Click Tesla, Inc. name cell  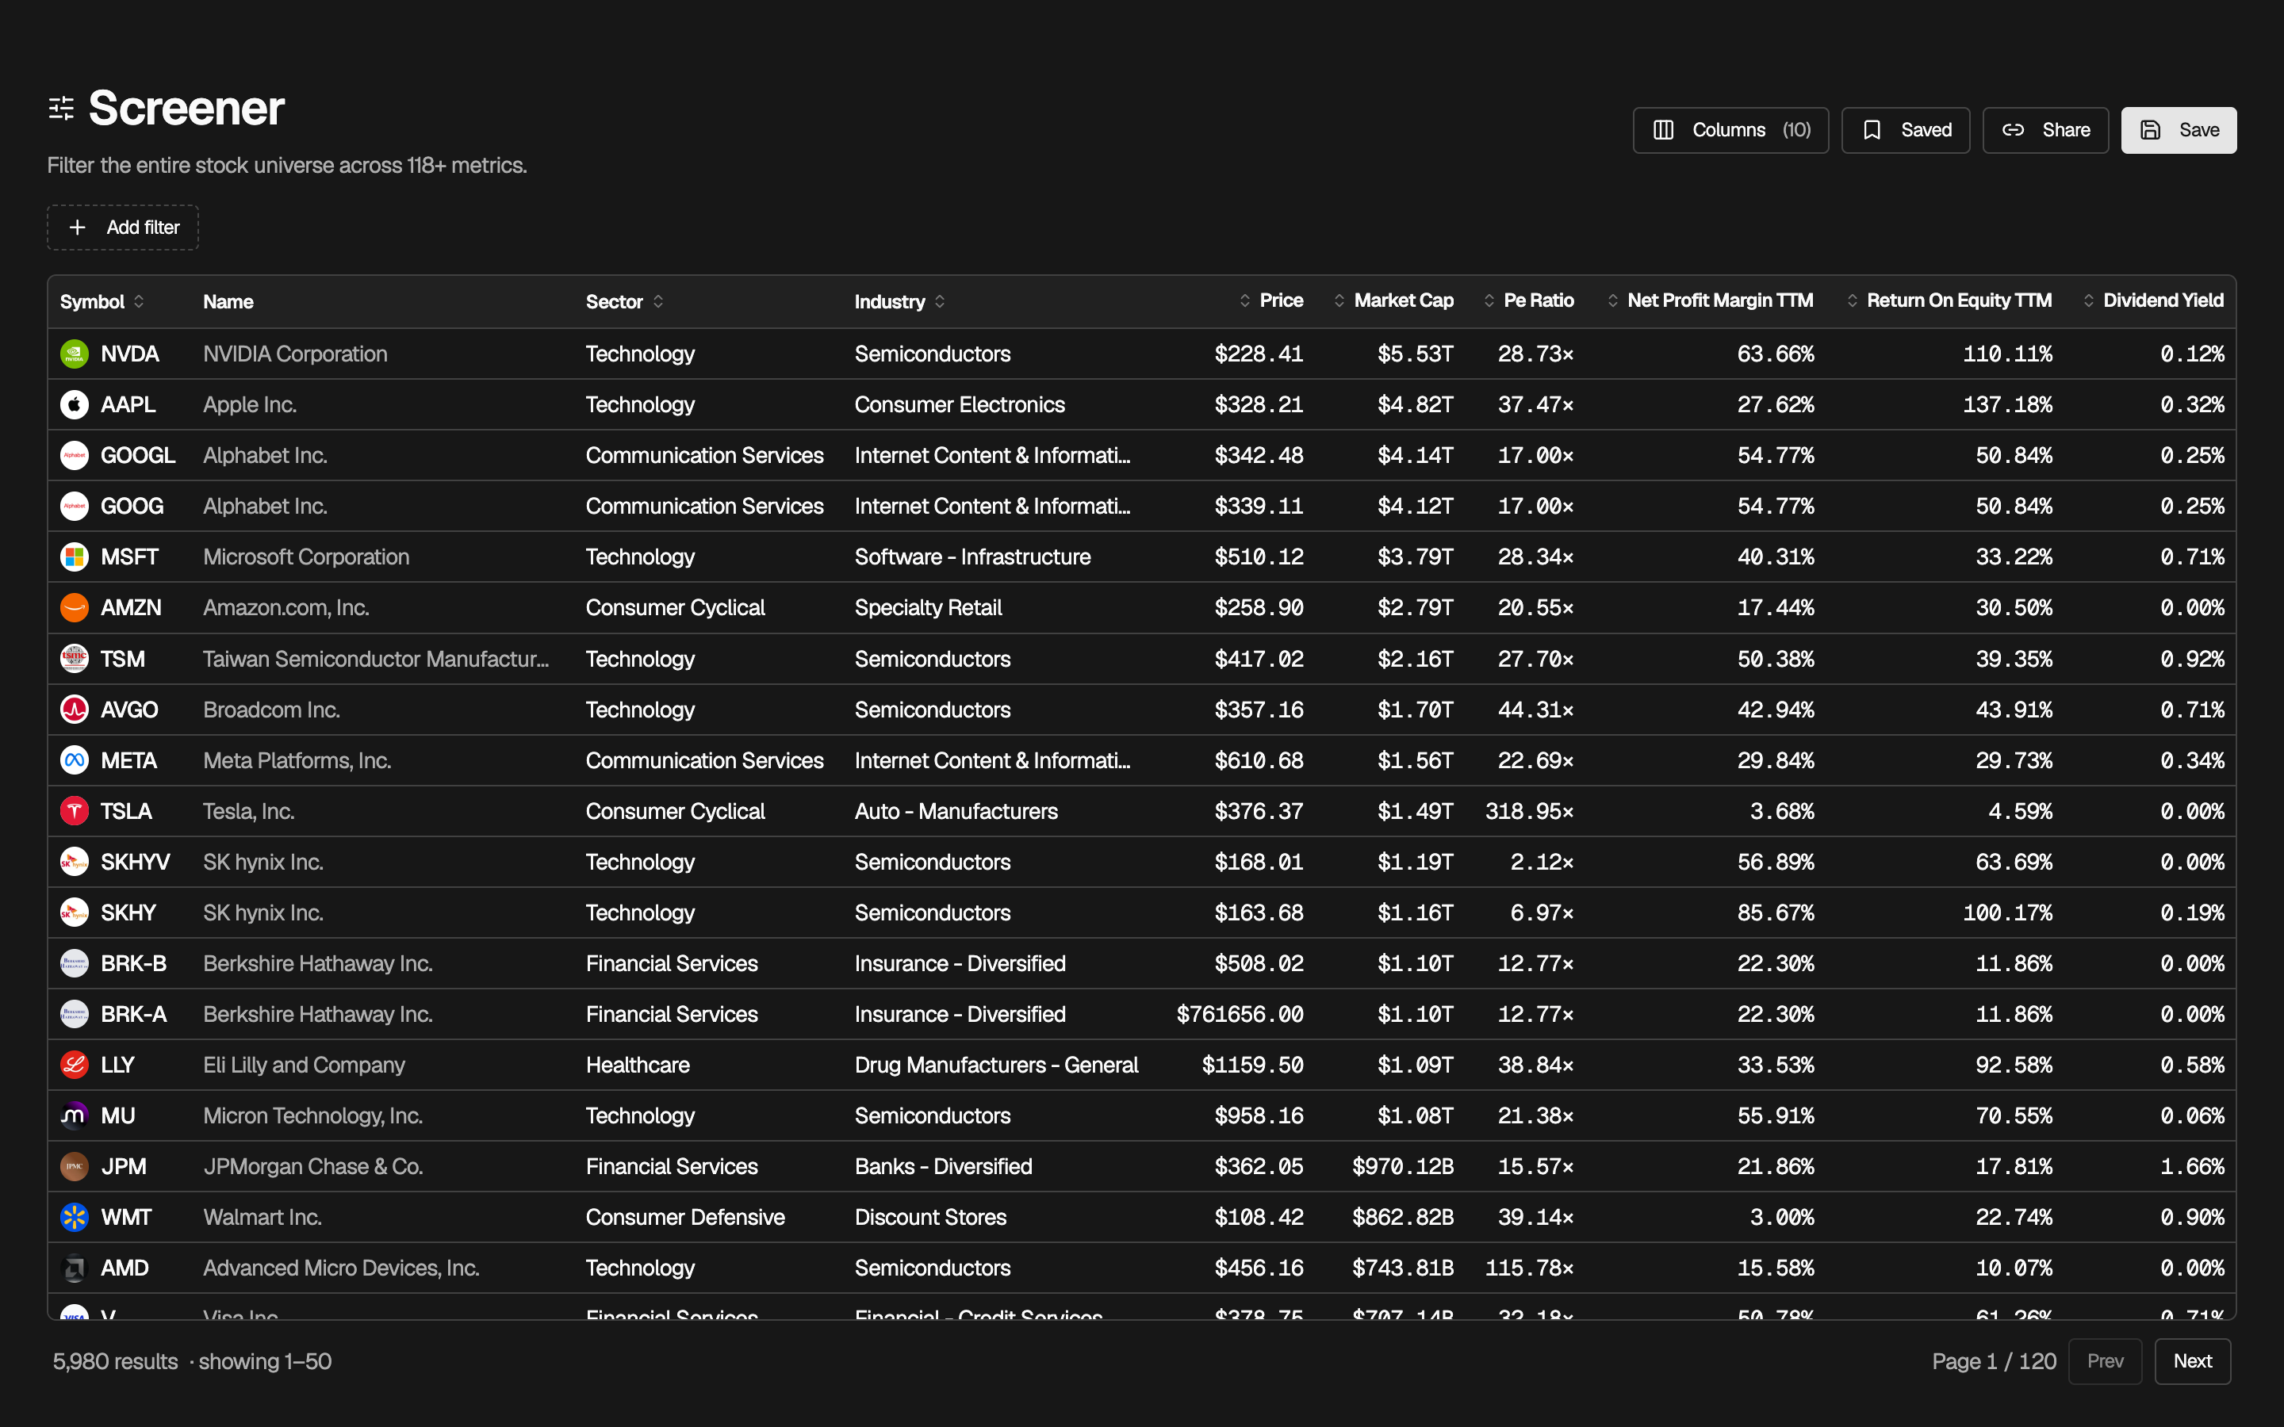point(249,812)
